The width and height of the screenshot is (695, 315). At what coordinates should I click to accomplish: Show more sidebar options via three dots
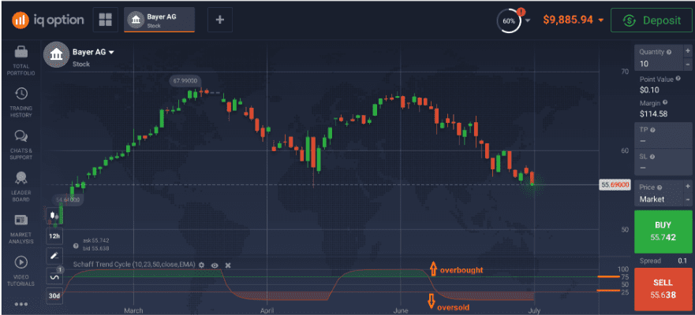coord(21,304)
